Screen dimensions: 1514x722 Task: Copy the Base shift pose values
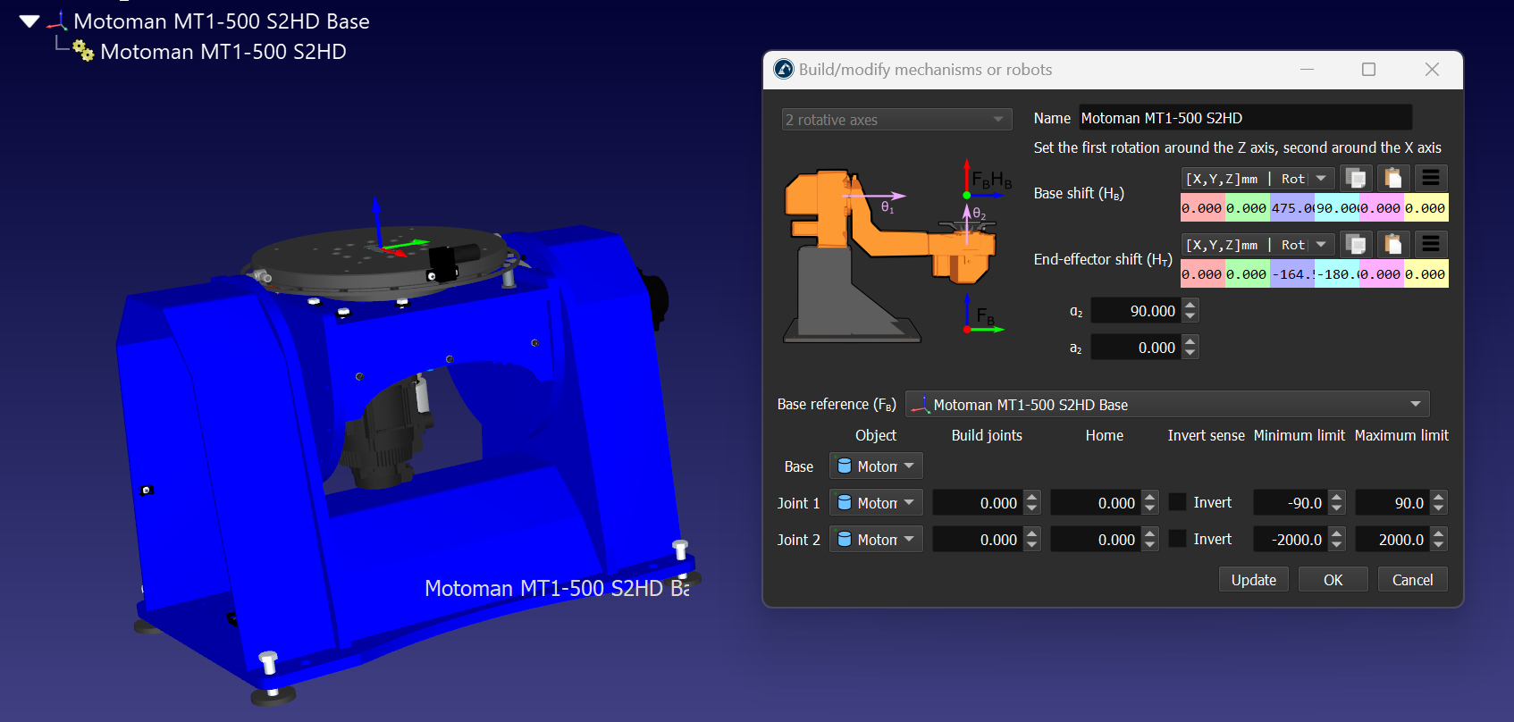pyautogui.click(x=1356, y=179)
